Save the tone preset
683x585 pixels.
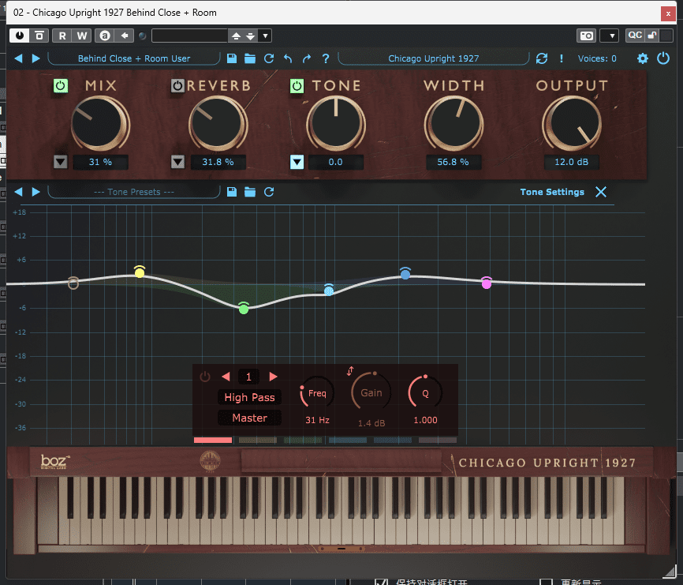(232, 192)
